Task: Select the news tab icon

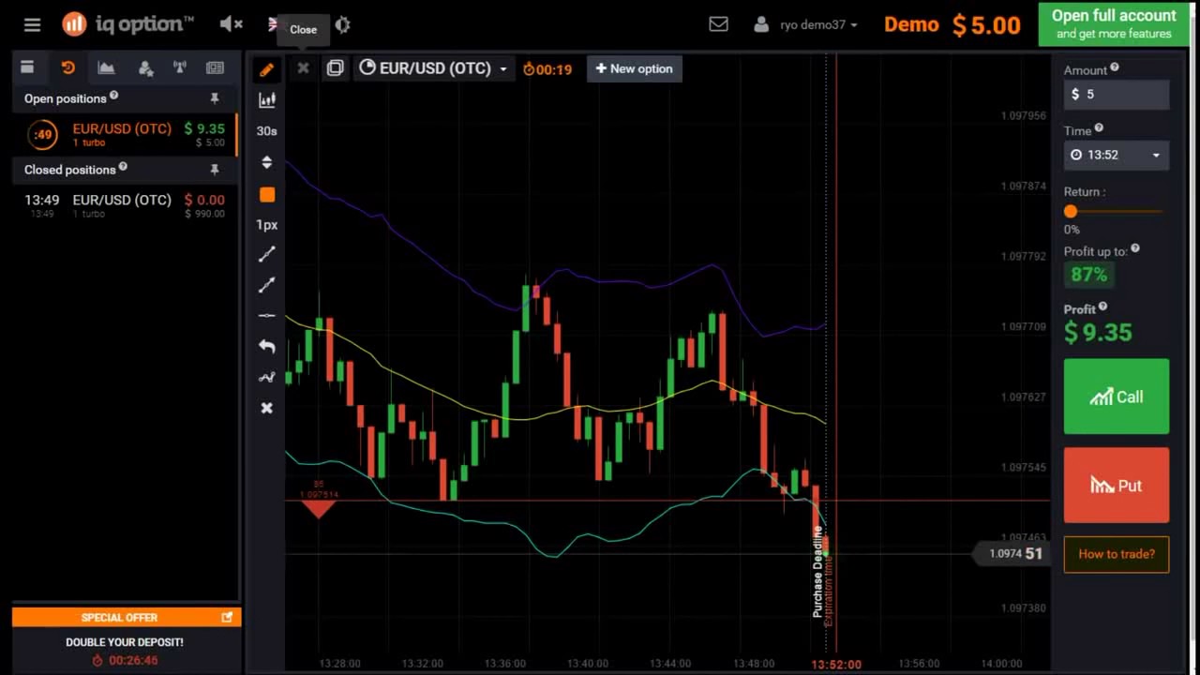Action: coord(216,67)
